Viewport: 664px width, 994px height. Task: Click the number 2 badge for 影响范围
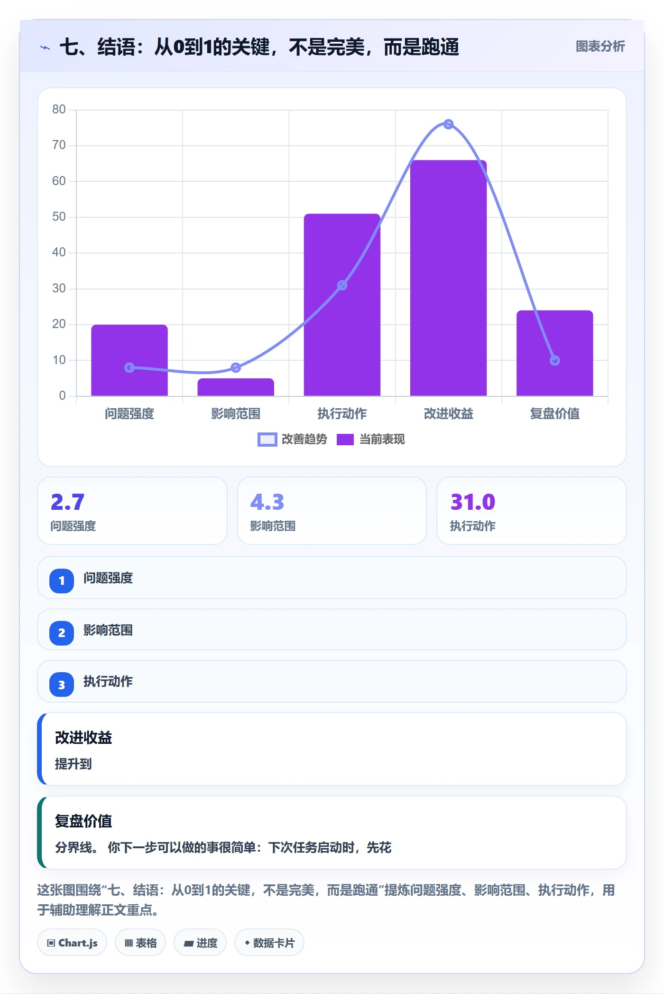pos(62,633)
